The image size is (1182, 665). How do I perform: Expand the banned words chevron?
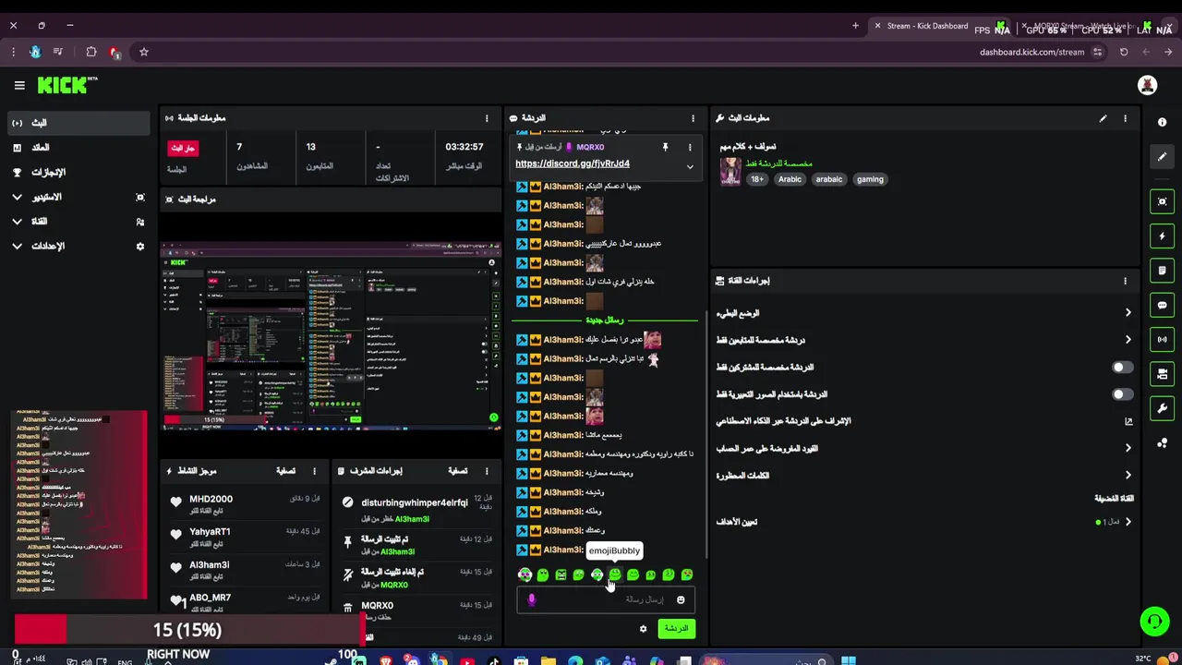pyautogui.click(x=1128, y=476)
